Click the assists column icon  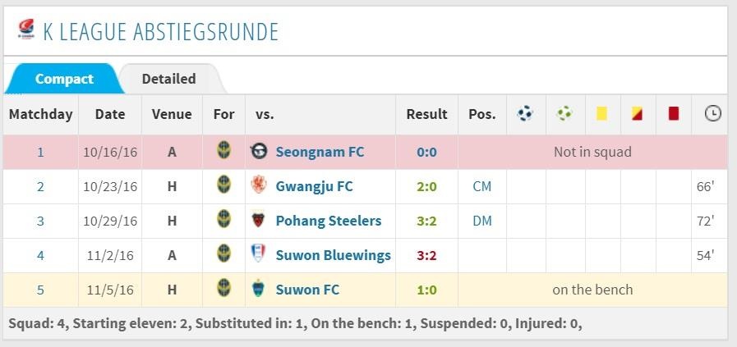coord(564,114)
